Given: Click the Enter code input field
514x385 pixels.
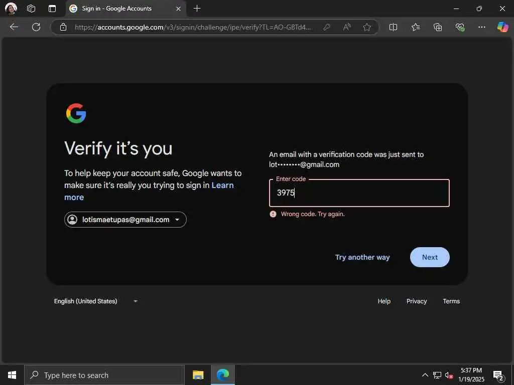Looking at the screenshot, I should [359, 193].
